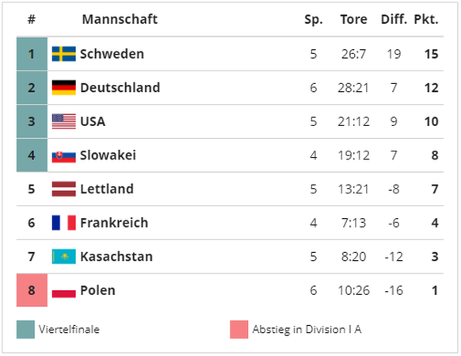Click the red rank 8 cell
Viewport: 461px width, 356px height.
32,290
